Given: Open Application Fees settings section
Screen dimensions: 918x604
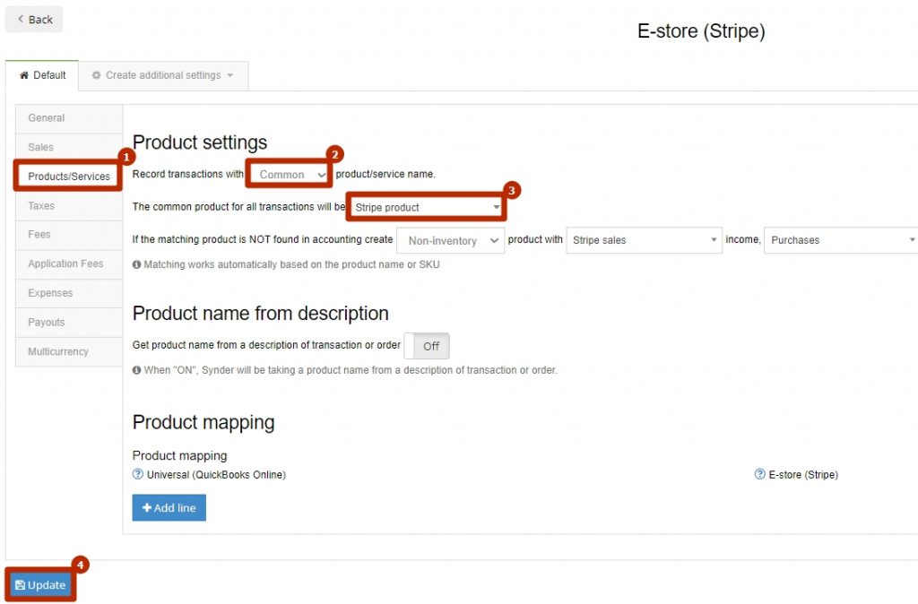Looking at the screenshot, I should tap(69, 264).
